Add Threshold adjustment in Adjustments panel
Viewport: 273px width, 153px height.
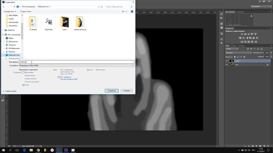[249, 42]
